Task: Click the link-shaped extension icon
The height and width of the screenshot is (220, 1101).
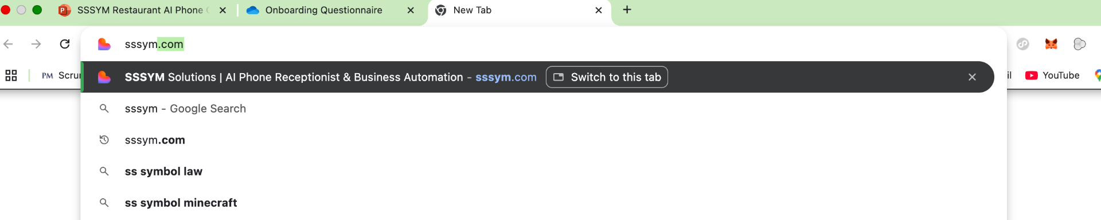Action: [x=1023, y=44]
